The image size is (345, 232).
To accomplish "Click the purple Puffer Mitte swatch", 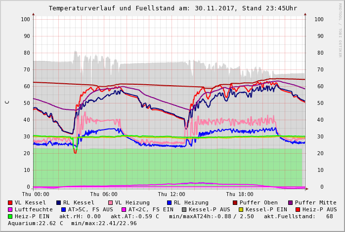I will 291,202.
